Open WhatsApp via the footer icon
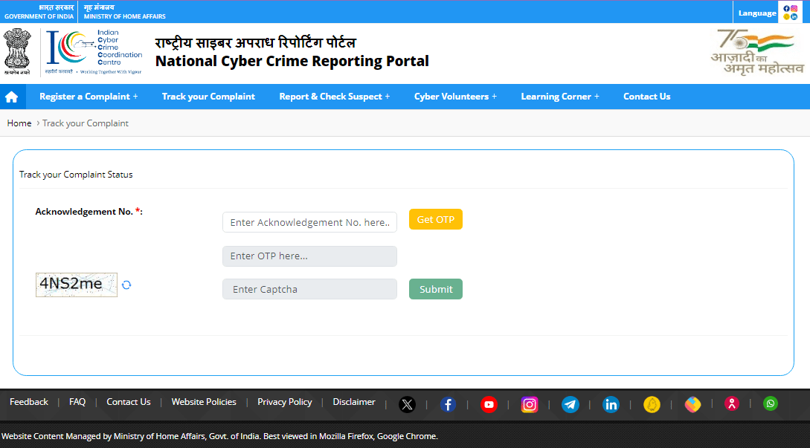This screenshot has width=810, height=448. coord(770,404)
